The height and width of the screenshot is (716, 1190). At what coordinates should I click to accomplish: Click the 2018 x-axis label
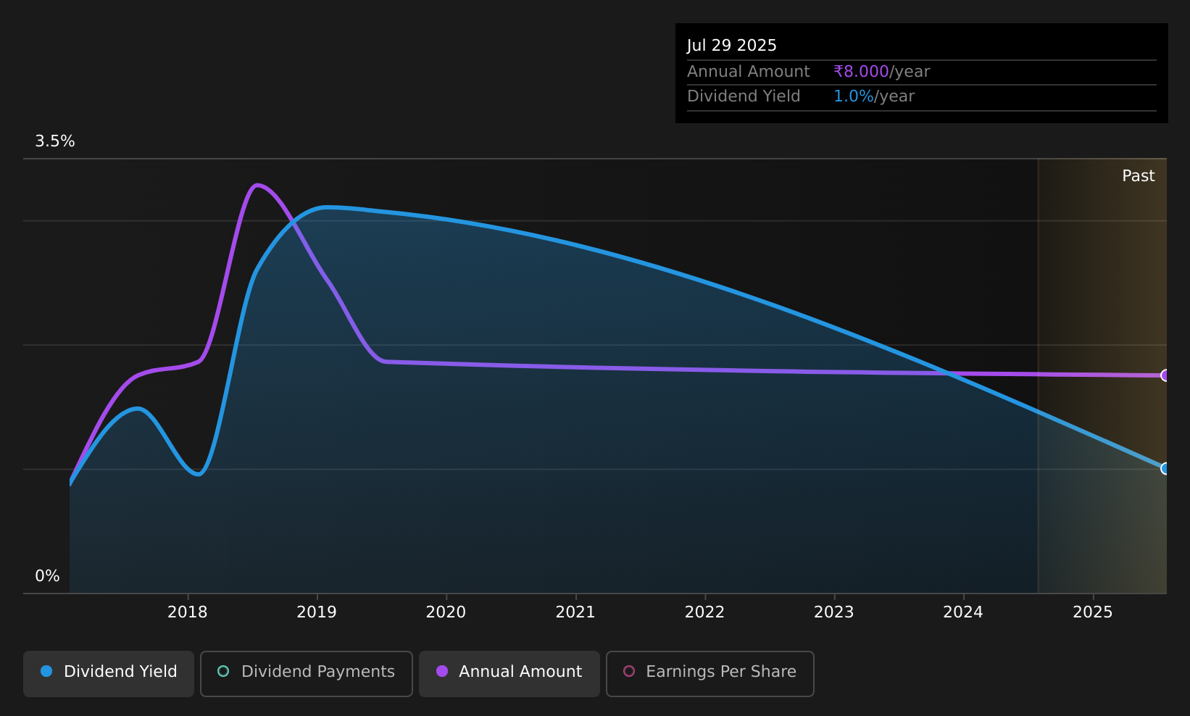pos(188,612)
